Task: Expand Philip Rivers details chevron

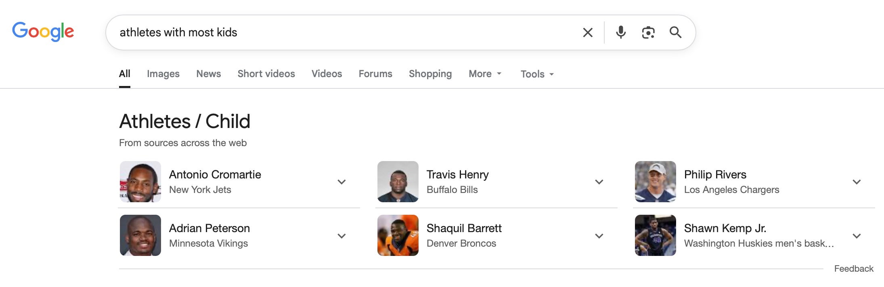Action: click(857, 182)
